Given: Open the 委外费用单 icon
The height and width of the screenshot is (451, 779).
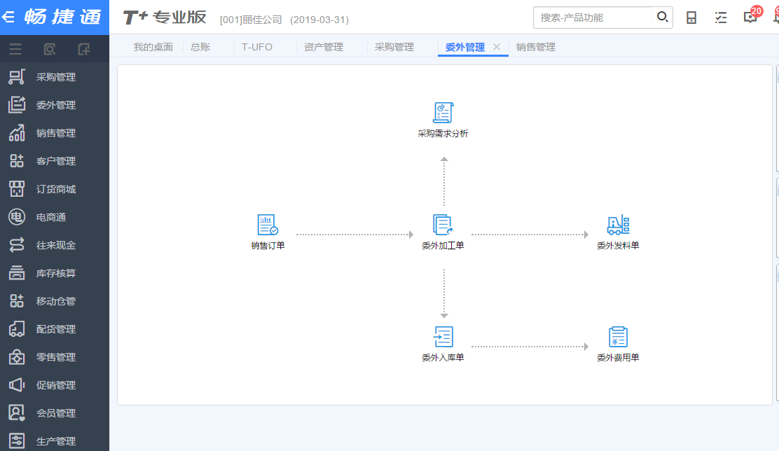Looking at the screenshot, I should 618,338.
